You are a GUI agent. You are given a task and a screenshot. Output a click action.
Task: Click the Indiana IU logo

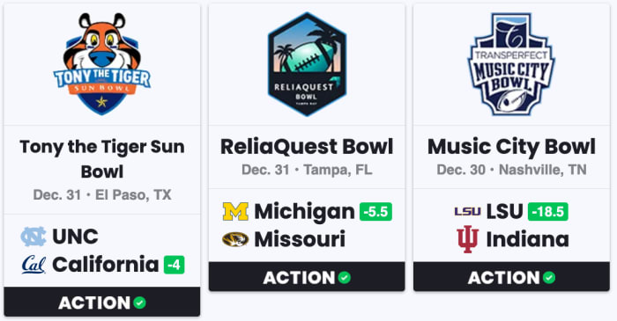(467, 239)
